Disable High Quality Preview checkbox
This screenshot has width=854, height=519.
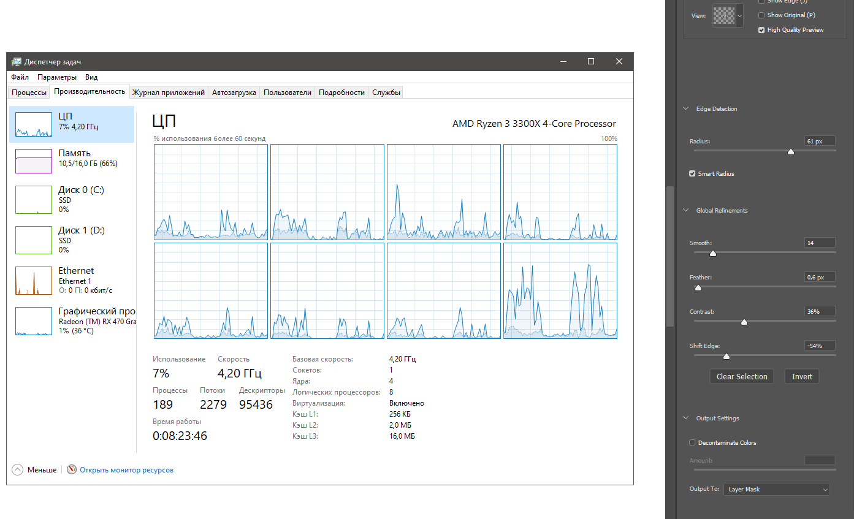(x=761, y=30)
